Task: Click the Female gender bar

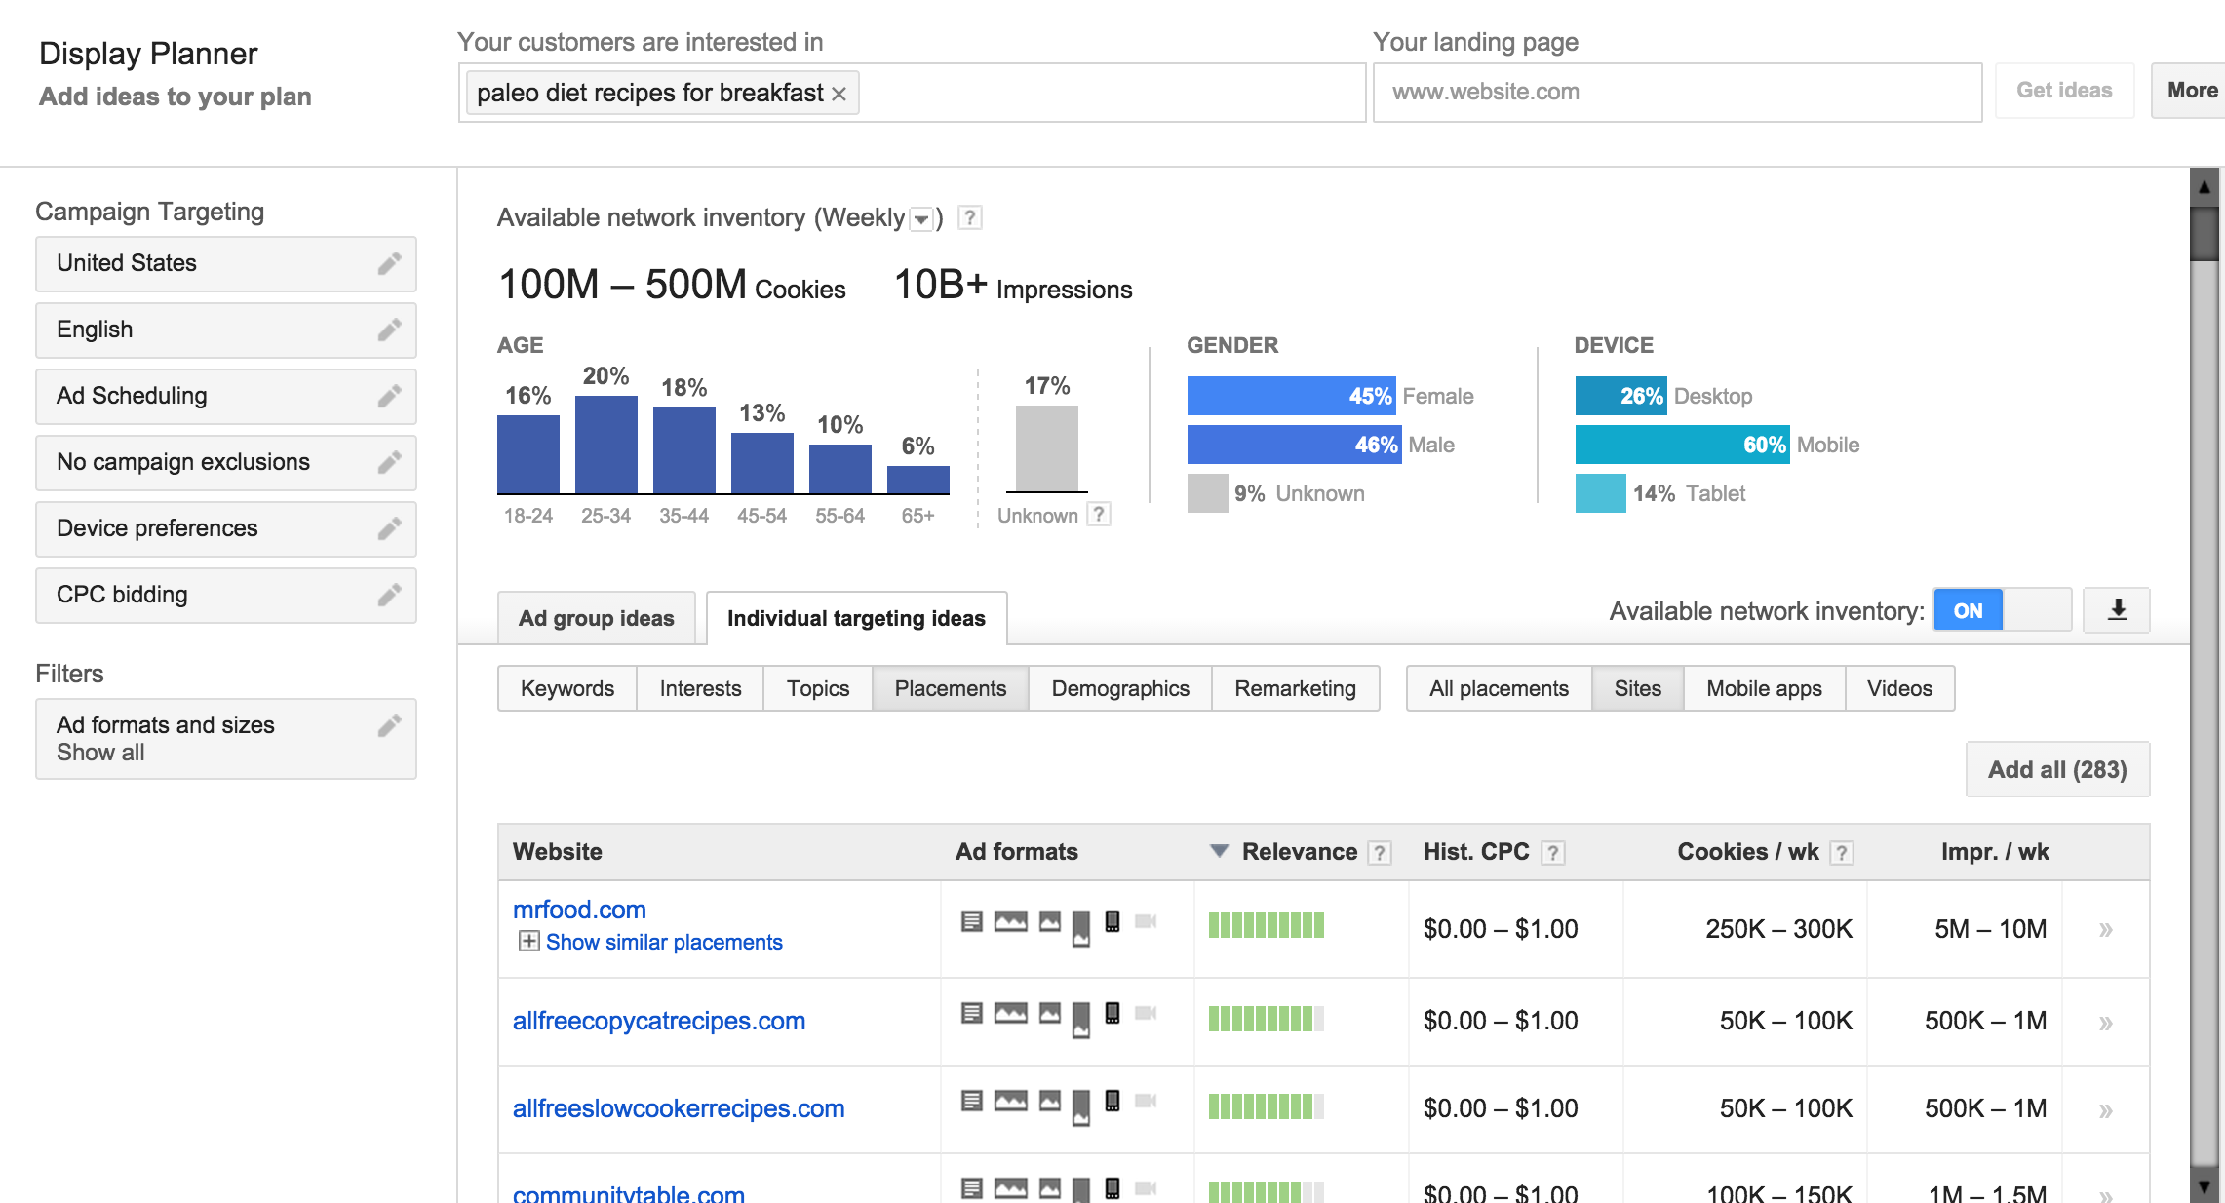Action: 1292,396
